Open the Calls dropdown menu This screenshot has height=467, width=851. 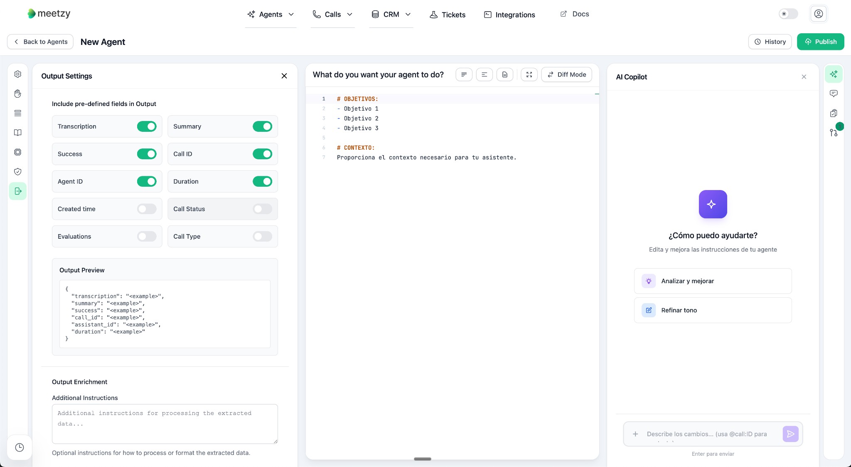332,15
